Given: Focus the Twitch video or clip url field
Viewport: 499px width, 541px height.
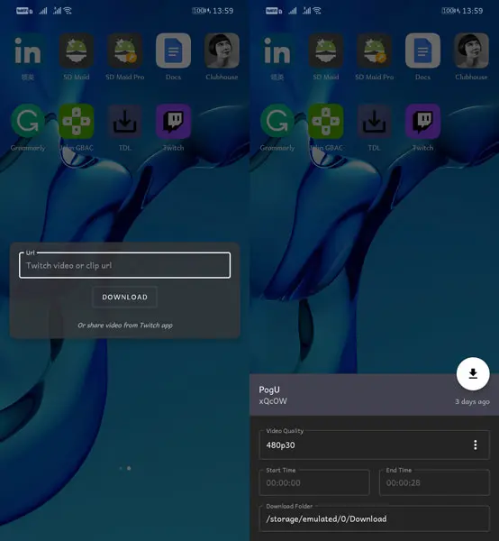Looking at the screenshot, I should pos(124,265).
